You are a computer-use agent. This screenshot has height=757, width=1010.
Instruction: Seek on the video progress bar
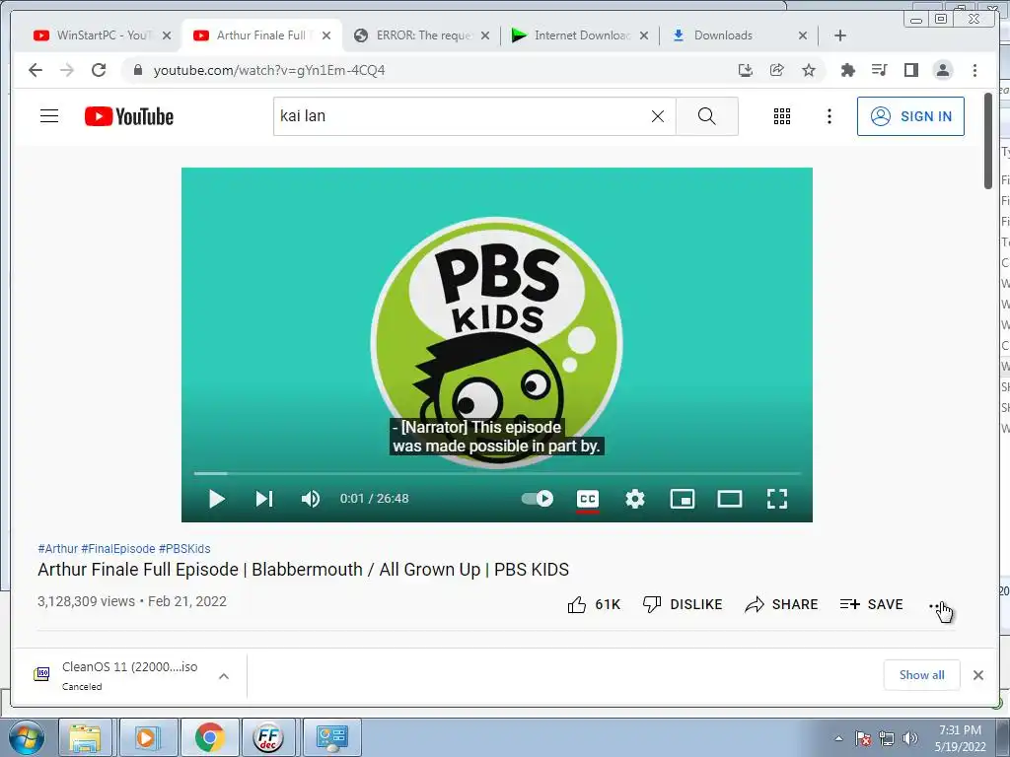(x=497, y=474)
